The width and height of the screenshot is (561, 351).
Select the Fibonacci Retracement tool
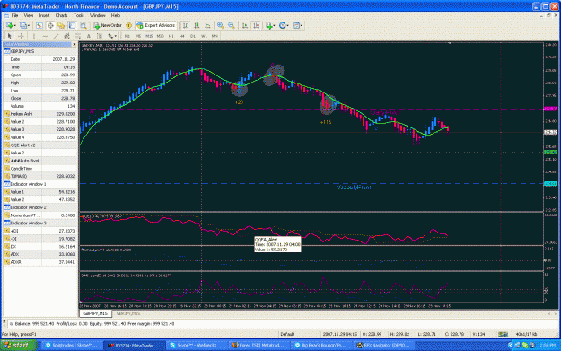click(x=77, y=36)
